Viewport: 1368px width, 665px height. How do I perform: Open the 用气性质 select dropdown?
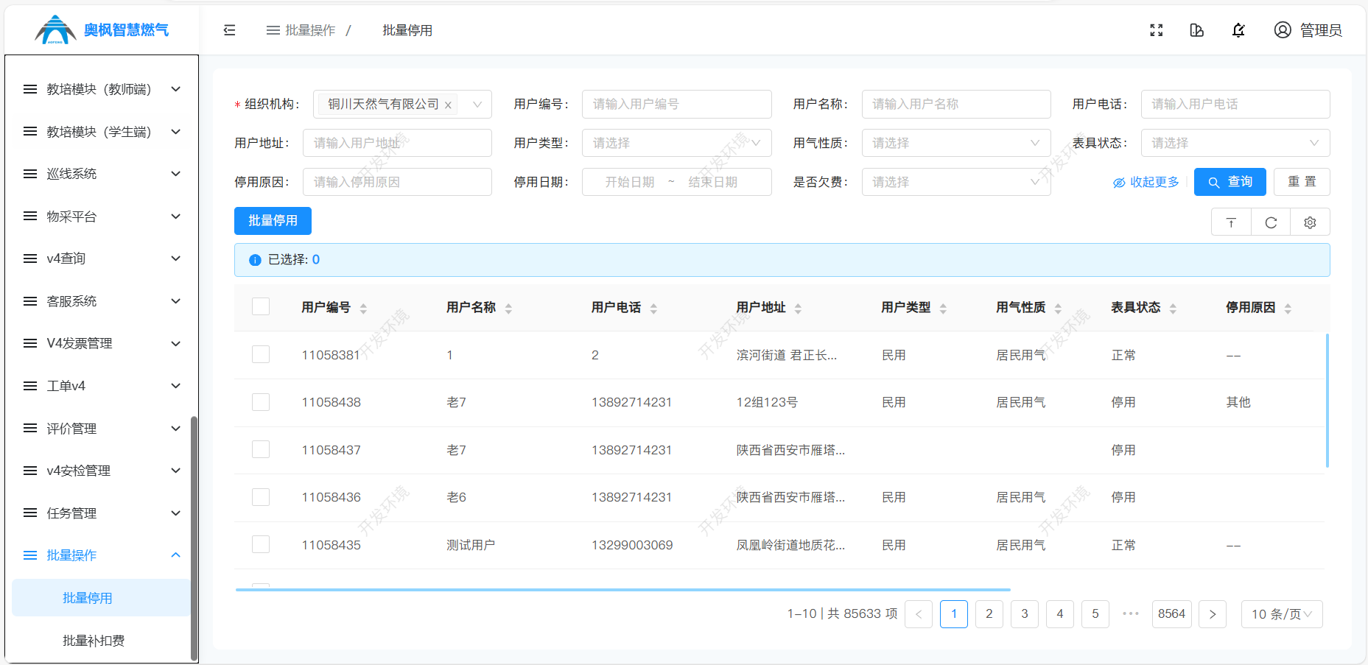pos(956,143)
